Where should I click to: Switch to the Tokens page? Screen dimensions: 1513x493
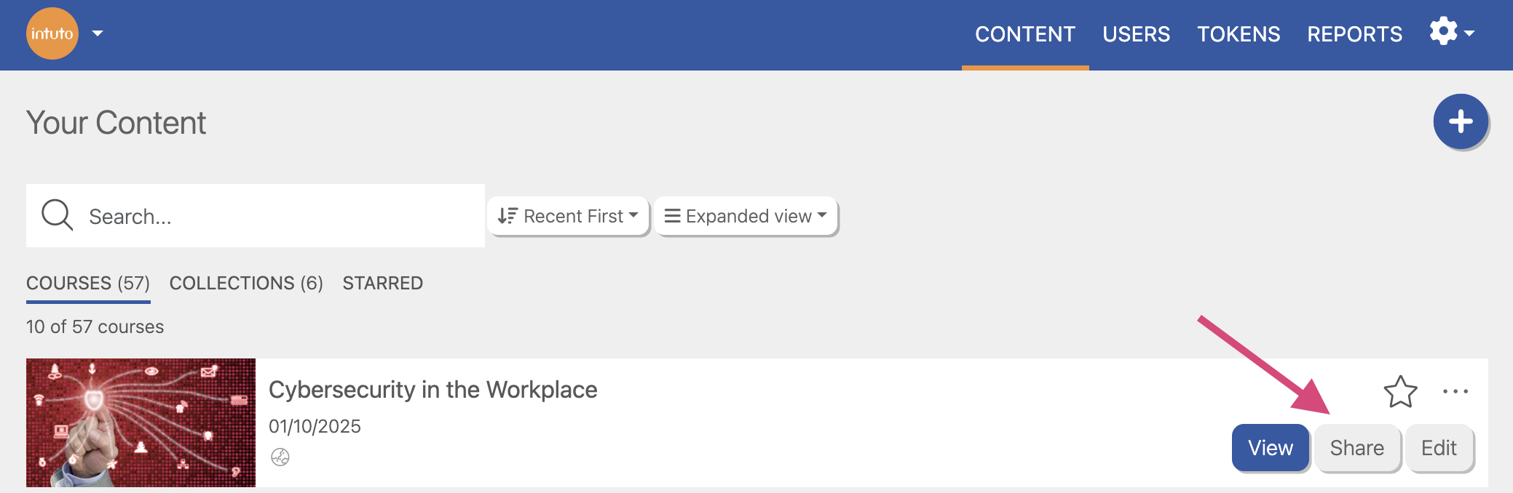(x=1239, y=34)
